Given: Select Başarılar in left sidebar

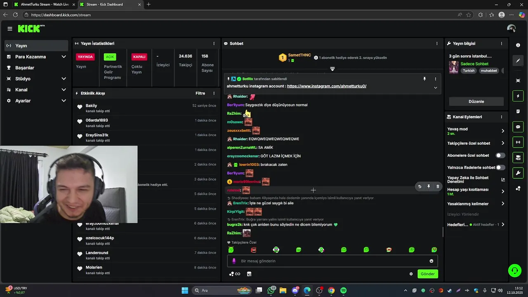Looking at the screenshot, I should [37, 68].
